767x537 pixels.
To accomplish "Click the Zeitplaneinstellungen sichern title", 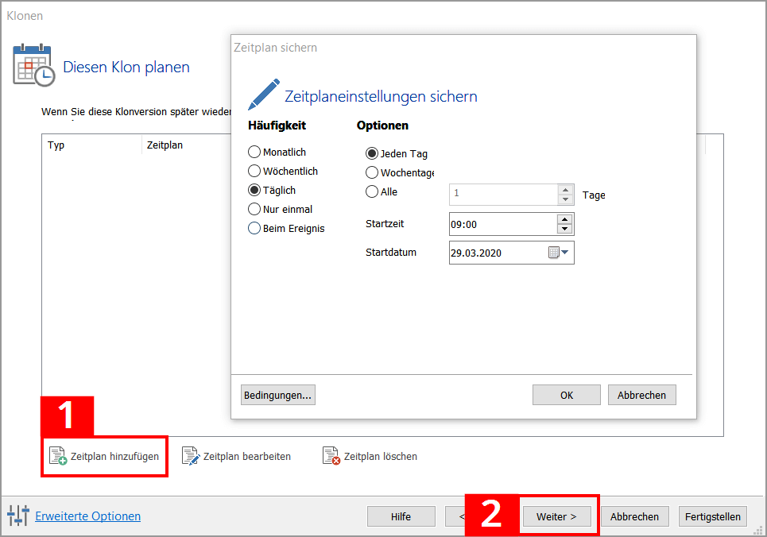I will click(x=381, y=96).
